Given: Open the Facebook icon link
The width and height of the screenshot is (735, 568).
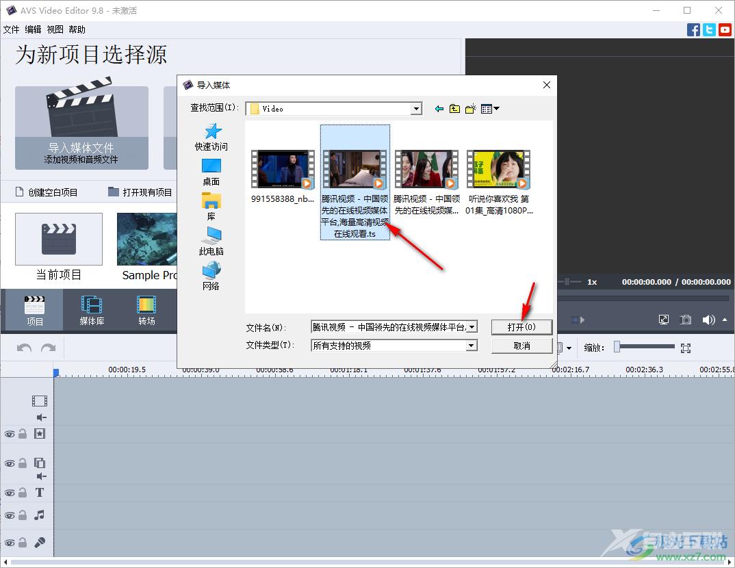Looking at the screenshot, I should point(693,30).
